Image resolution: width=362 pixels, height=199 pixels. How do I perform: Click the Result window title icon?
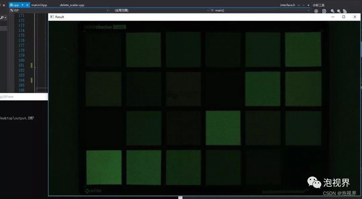point(52,17)
